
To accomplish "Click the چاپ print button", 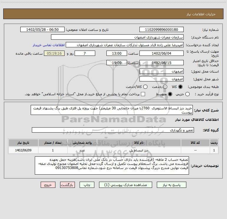I will coord(87,185).
